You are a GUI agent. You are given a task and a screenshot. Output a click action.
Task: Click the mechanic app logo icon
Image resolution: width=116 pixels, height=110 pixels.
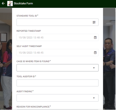(10, 3)
